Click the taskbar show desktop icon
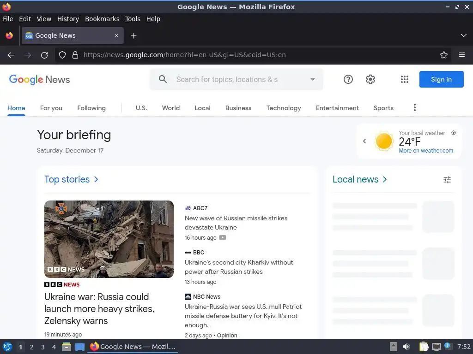This screenshot has width=473, height=354. point(79,347)
